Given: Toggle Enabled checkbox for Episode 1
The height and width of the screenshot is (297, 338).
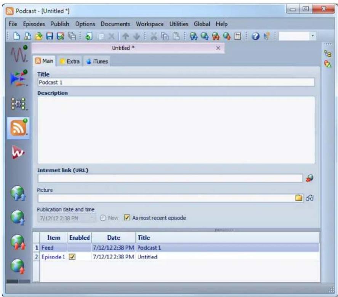Looking at the screenshot, I should (x=72, y=257).
